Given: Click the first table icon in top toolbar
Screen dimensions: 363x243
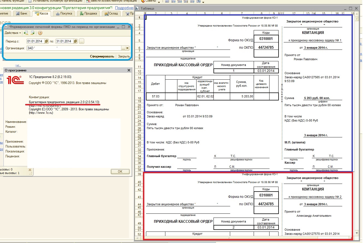Looking at the screenshot, I should [x=167, y=1].
